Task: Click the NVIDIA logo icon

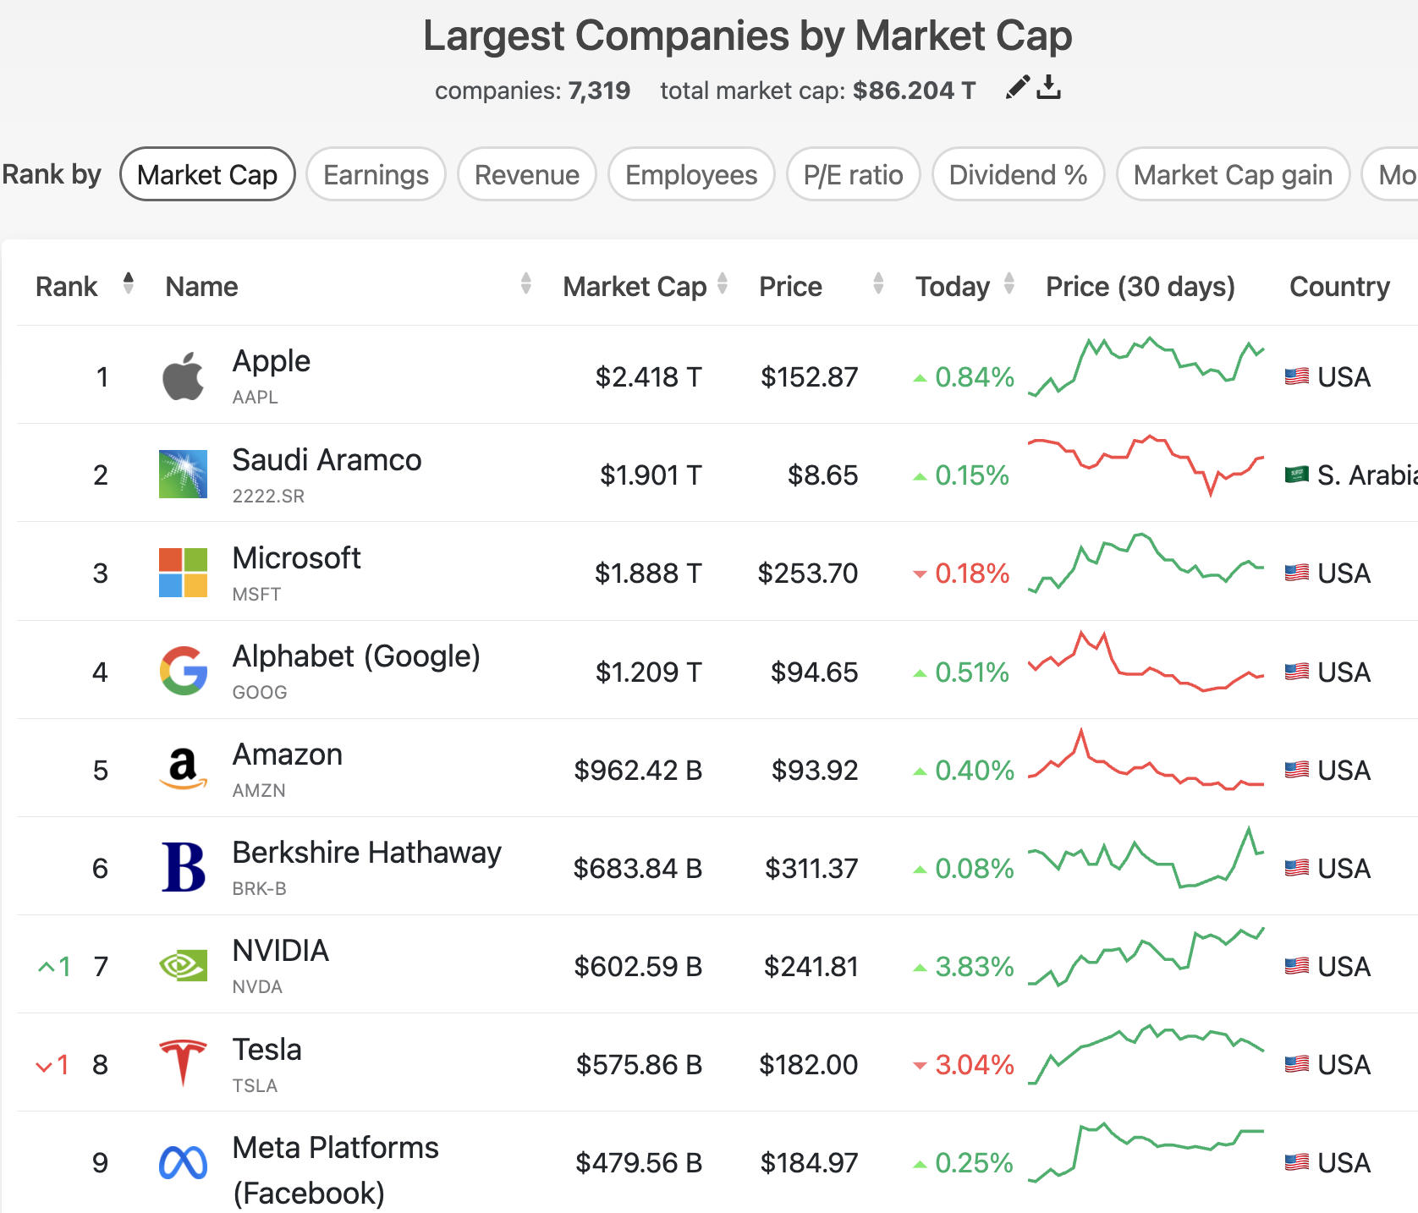Action: click(x=183, y=966)
